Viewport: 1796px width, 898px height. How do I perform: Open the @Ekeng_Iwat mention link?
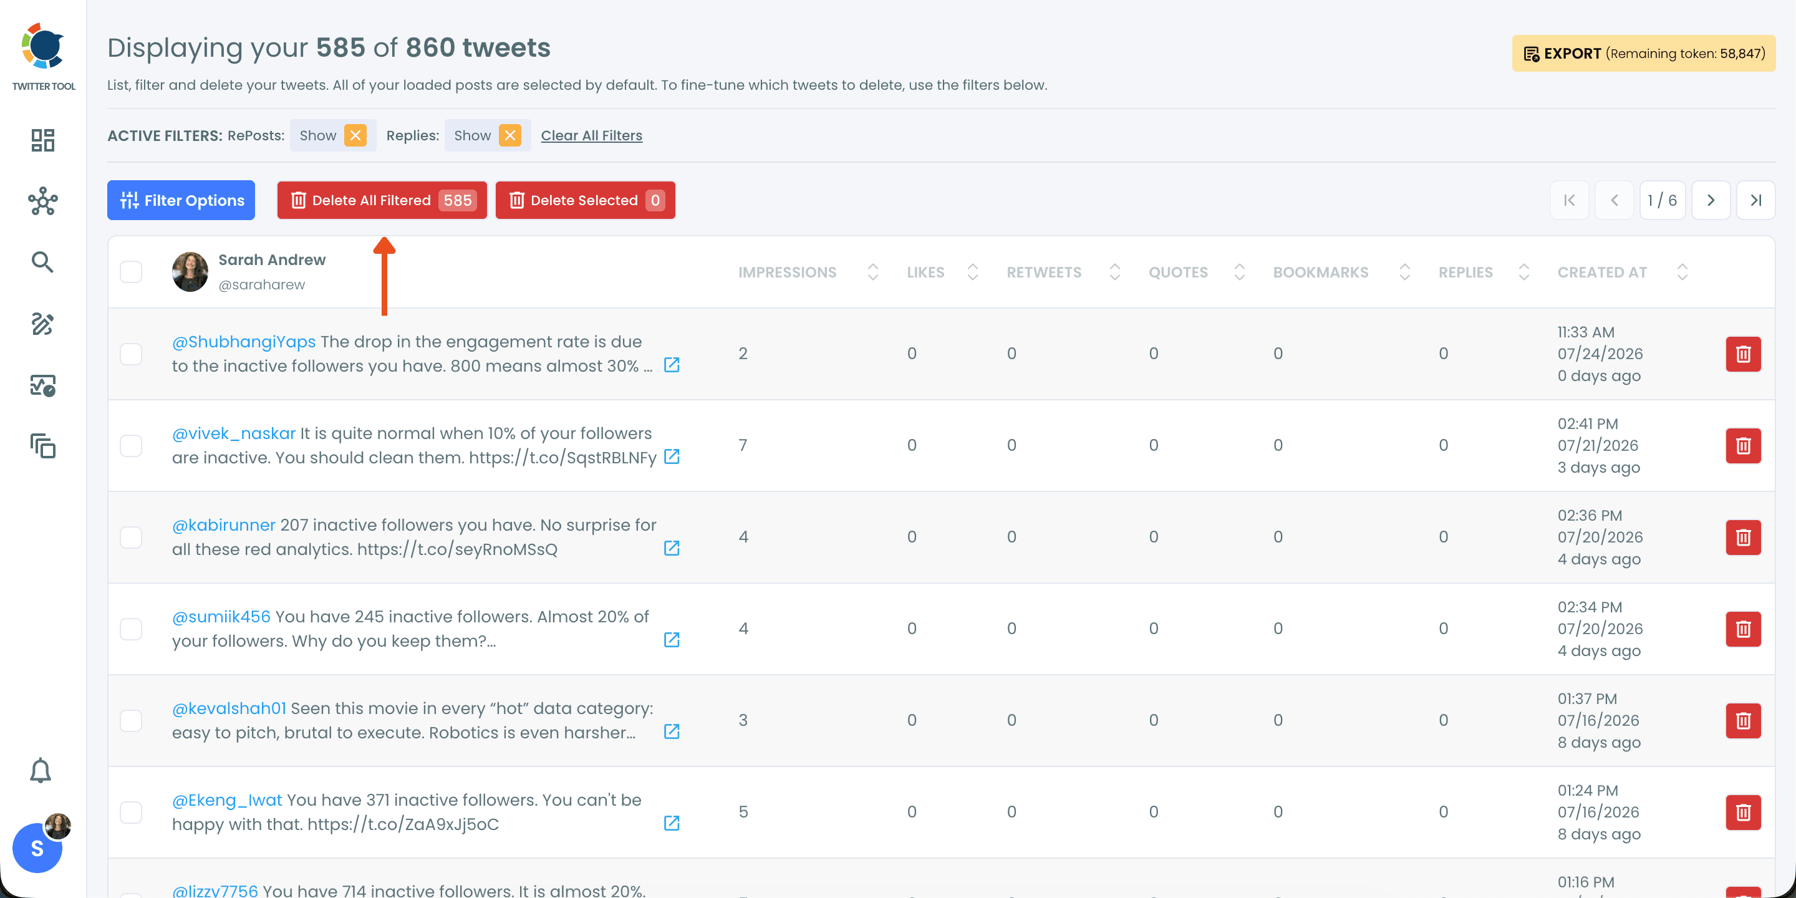tap(227, 800)
